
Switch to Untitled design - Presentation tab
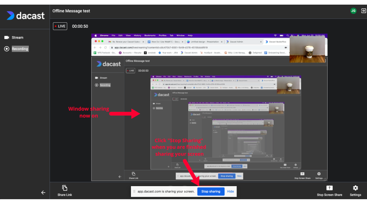pyautogui.click(x=205, y=42)
